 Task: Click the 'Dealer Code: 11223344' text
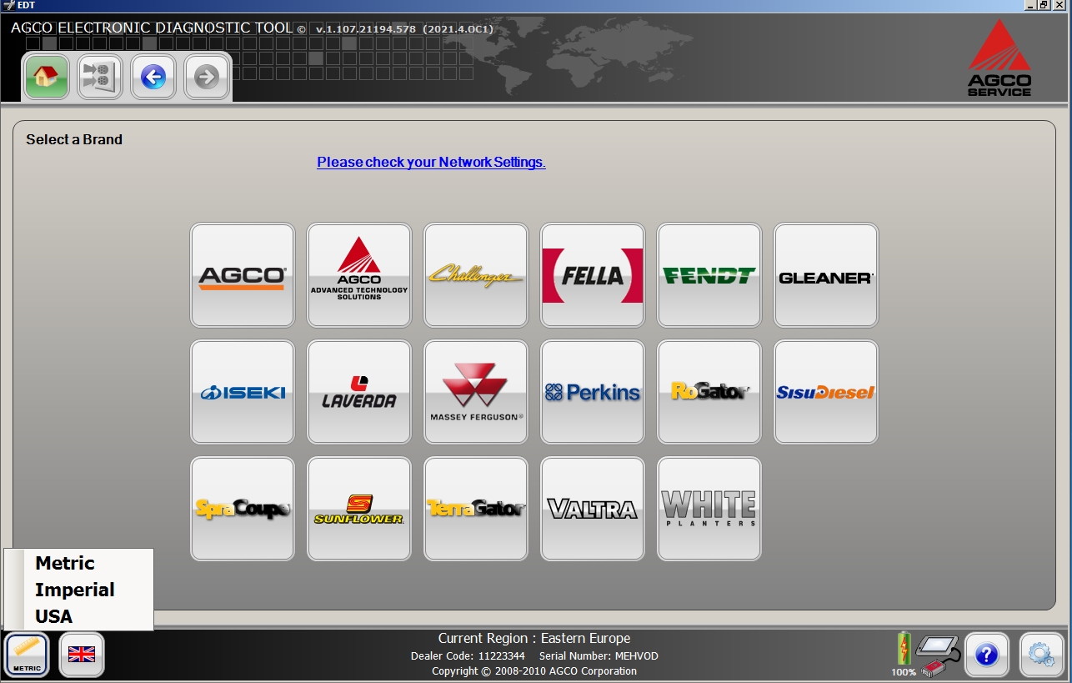pyautogui.click(x=468, y=656)
